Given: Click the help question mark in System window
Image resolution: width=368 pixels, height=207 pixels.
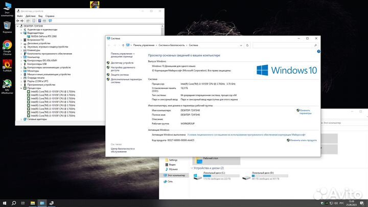Looking at the screenshot, I should tap(318, 52).
